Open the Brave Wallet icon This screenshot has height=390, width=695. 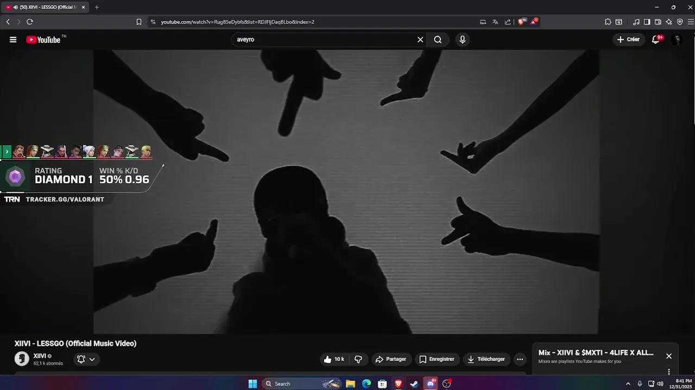[x=658, y=22]
